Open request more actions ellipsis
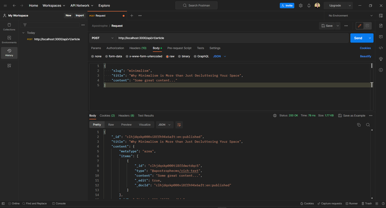This screenshot has height=208, width=386. click(346, 26)
